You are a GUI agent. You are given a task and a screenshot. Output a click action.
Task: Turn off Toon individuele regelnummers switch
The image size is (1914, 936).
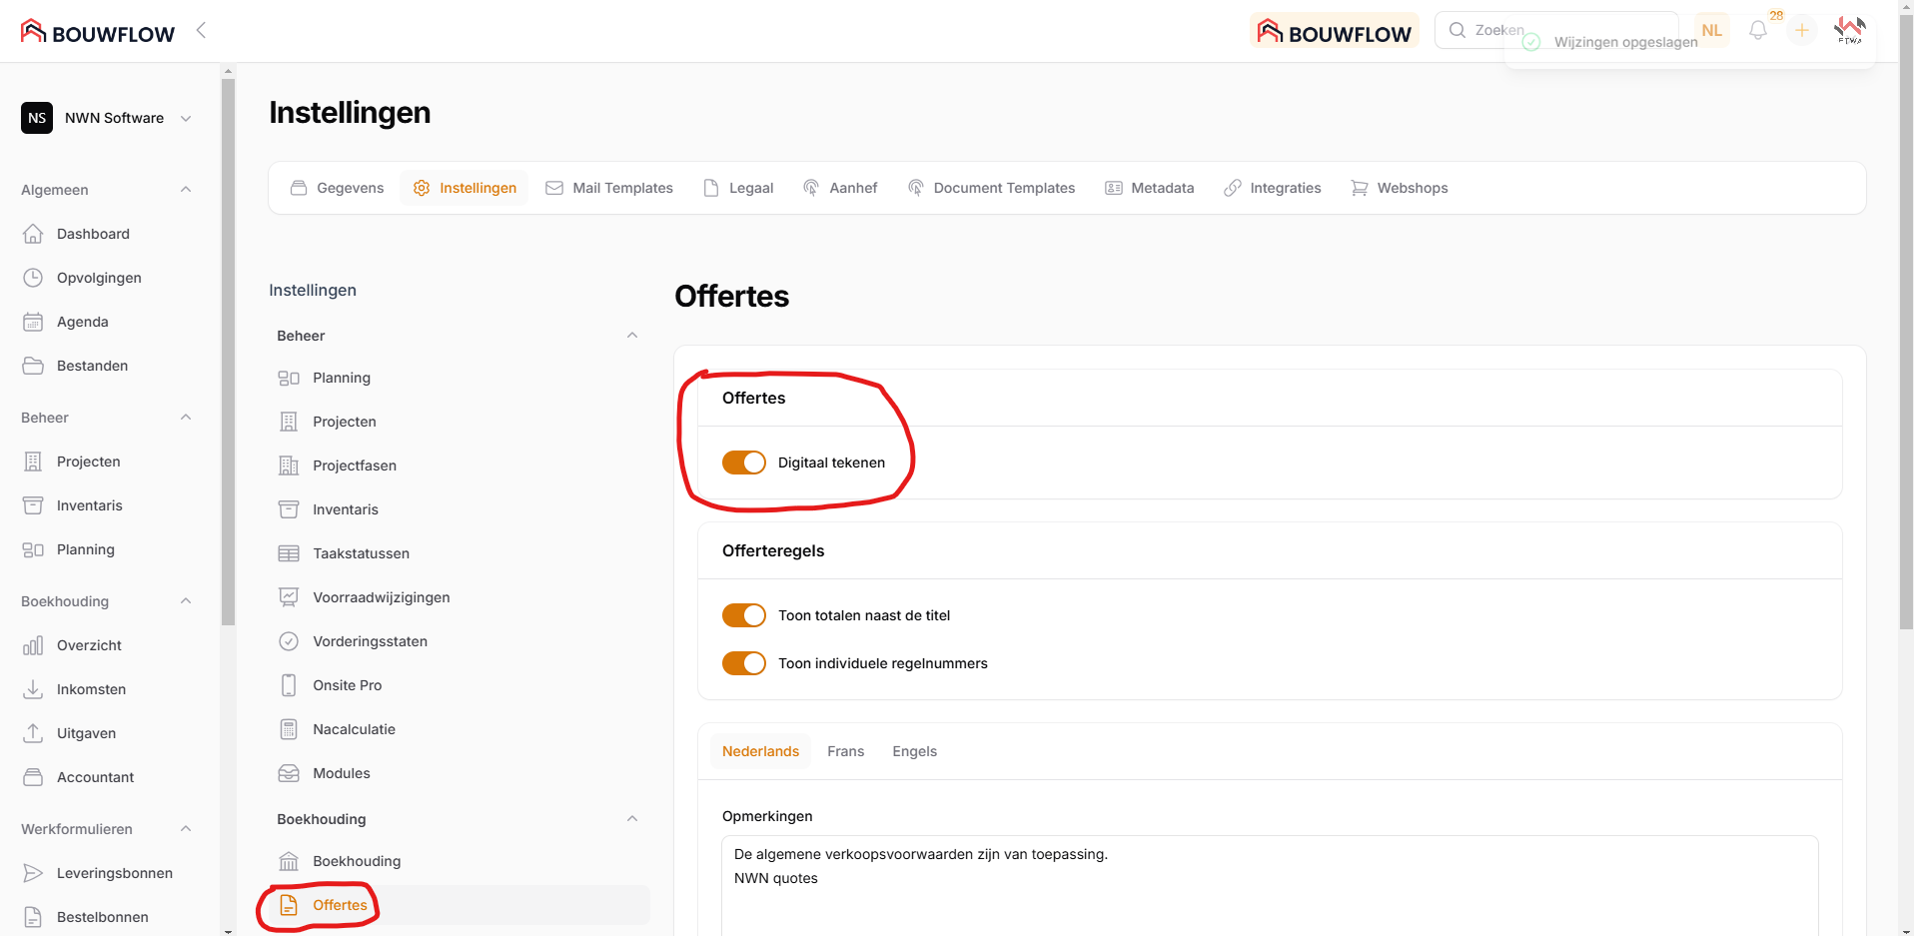pyautogui.click(x=743, y=663)
